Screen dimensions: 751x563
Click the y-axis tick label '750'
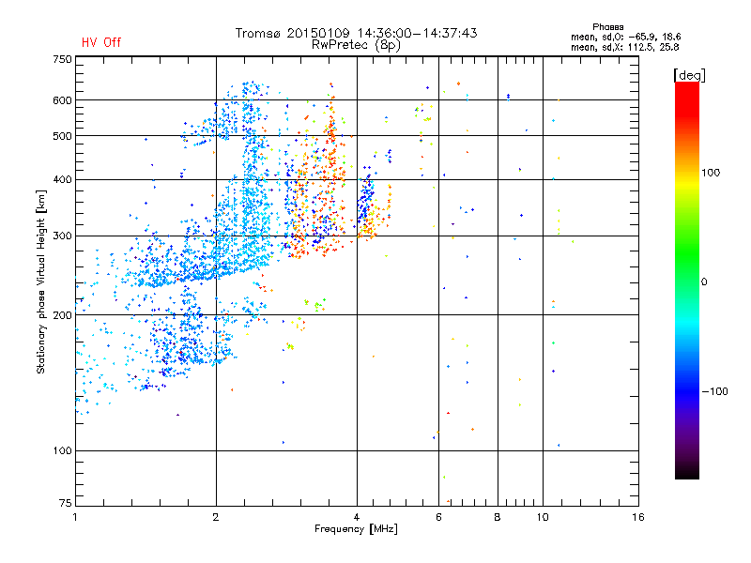click(63, 60)
